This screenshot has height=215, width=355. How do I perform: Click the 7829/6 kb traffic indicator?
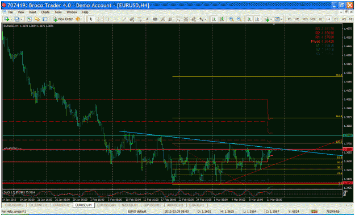click(332, 212)
